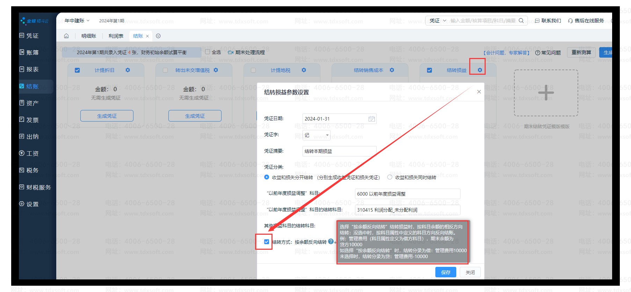Open the 年中建账 company dropdown
This screenshot has width=631, height=292.
[x=77, y=21]
